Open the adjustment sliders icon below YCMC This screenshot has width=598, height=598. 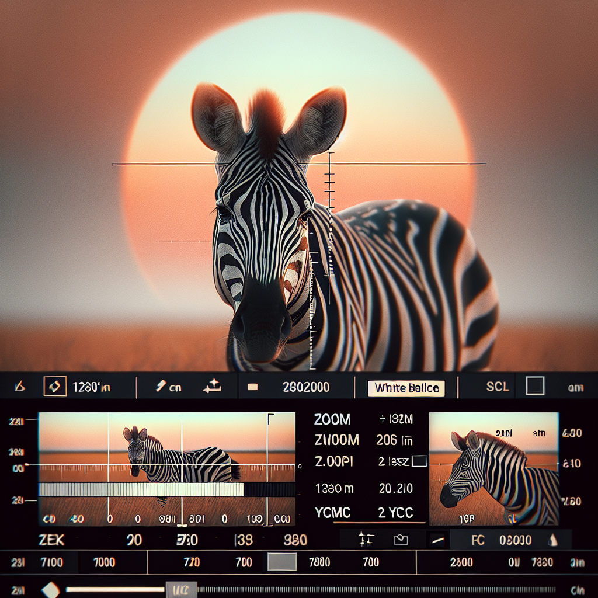[x=366, y=540]
